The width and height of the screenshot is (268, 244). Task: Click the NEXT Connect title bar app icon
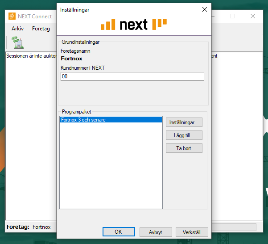12,16
